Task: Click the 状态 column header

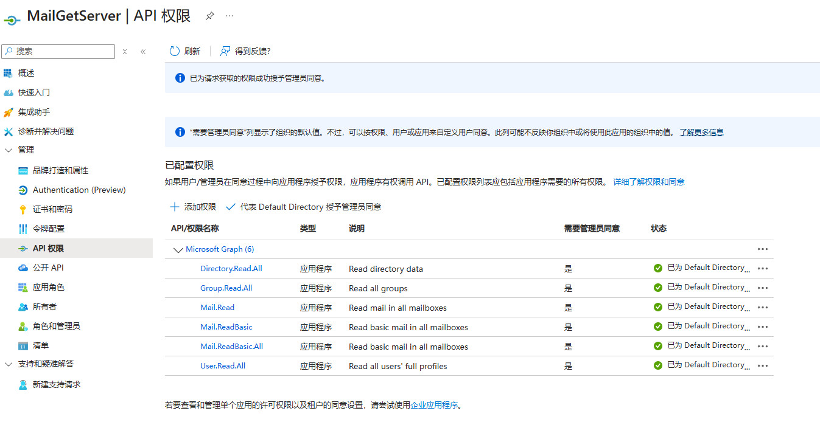Action: [659, 229]
